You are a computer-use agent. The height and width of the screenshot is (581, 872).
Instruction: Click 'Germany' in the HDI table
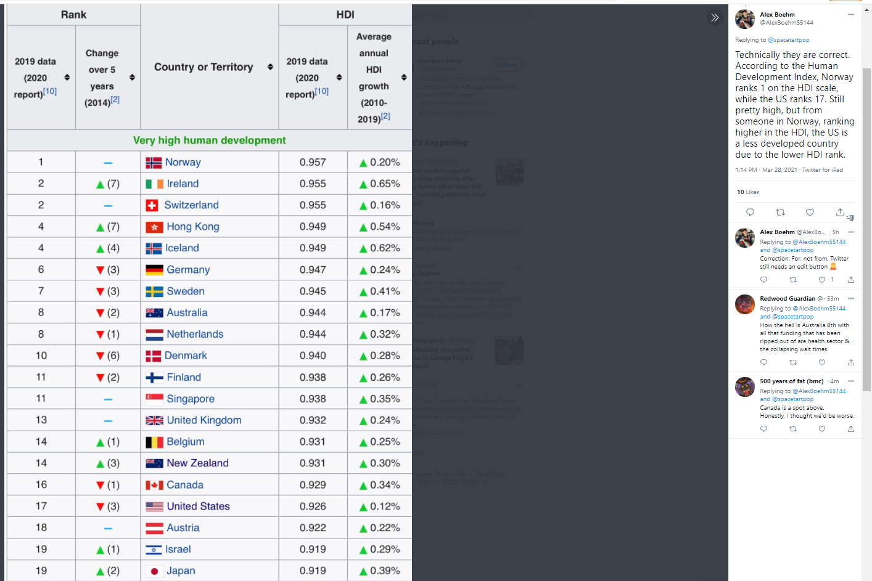pyautogui.click(x=188, y=270)
